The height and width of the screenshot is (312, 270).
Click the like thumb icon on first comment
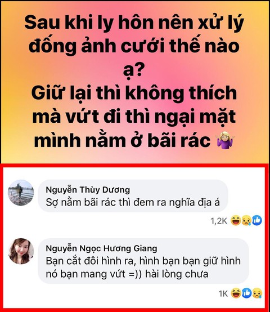(256, 221)
